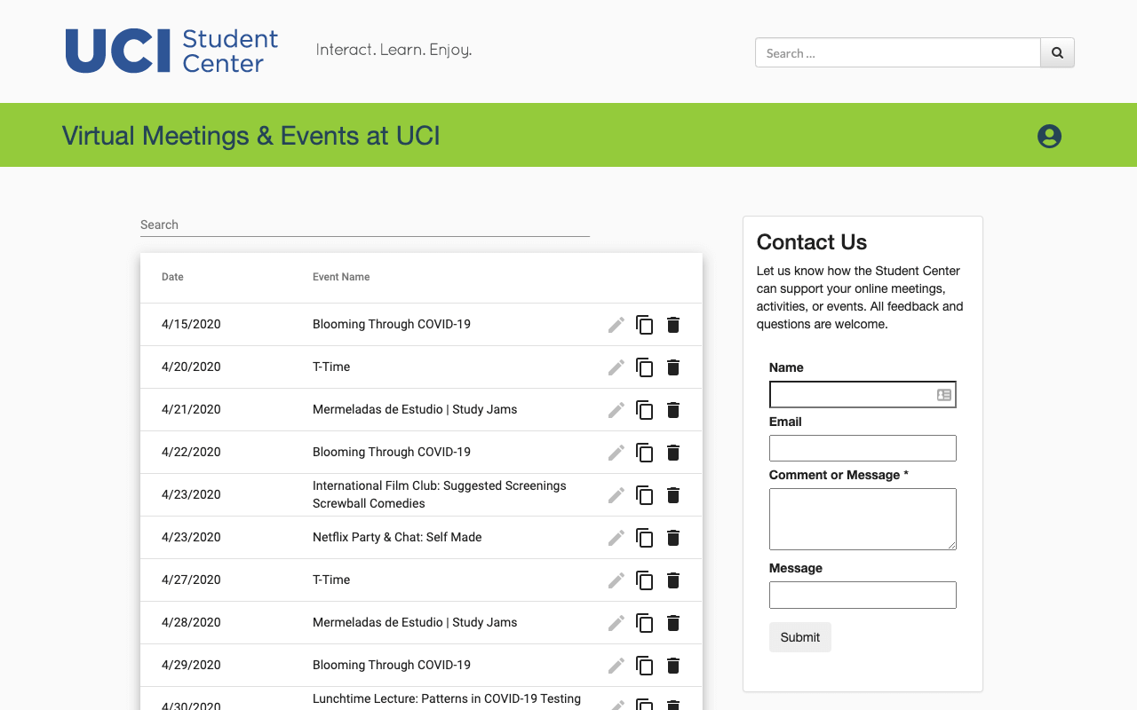The width and height of the screenshot is (1137, 710).
Task: Select the Event Name column header
Action: pyautogui.click(x=341, y=277)
